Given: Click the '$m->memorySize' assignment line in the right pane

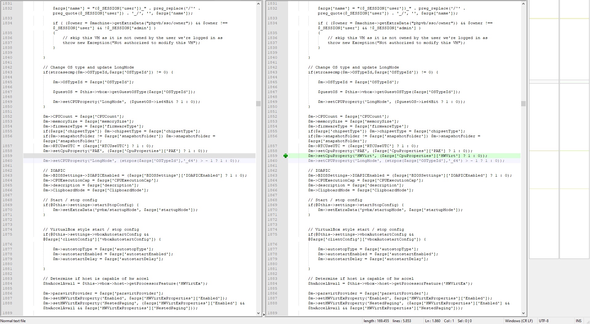Looking at the screenshot, I should (354, 121).
